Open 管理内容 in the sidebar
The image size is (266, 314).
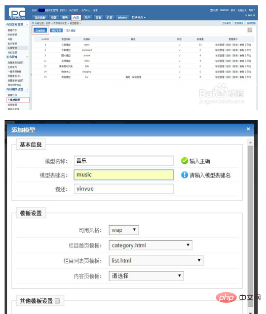point(12,30)
